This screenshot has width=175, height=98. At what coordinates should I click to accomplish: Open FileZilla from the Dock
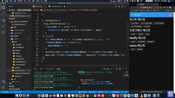click(x=118, y=96)
